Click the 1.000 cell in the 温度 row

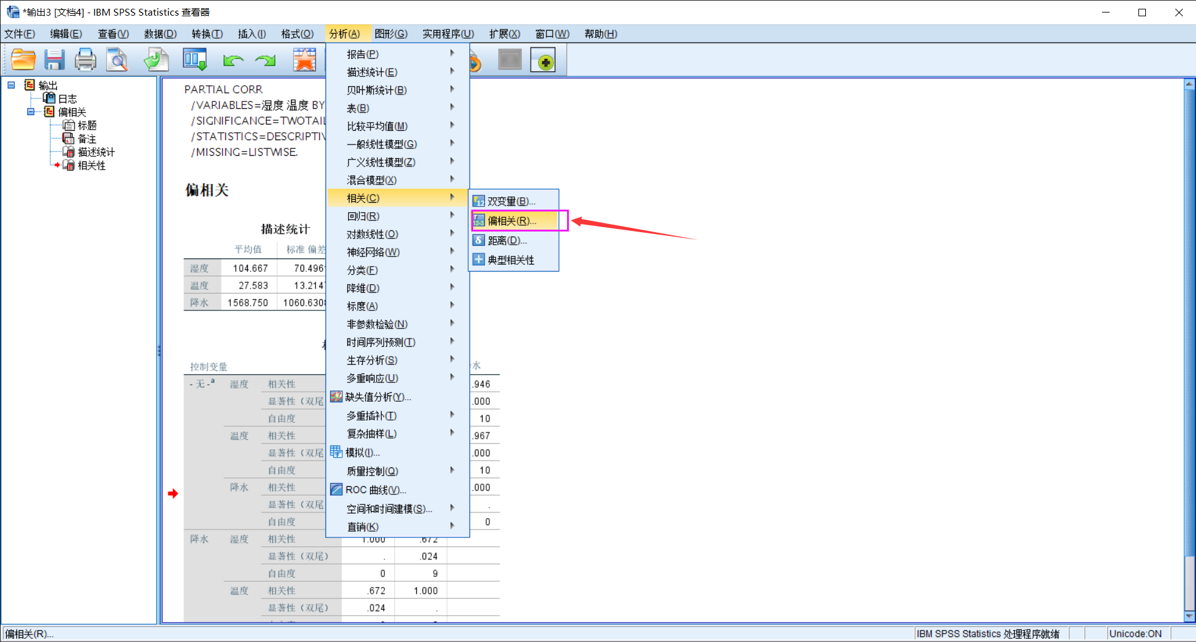pyautogui.click(x=426, y=591)
